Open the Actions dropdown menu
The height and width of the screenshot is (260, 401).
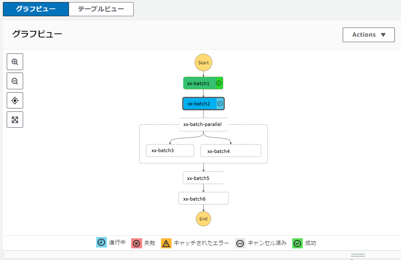click(x=368, y=35)
